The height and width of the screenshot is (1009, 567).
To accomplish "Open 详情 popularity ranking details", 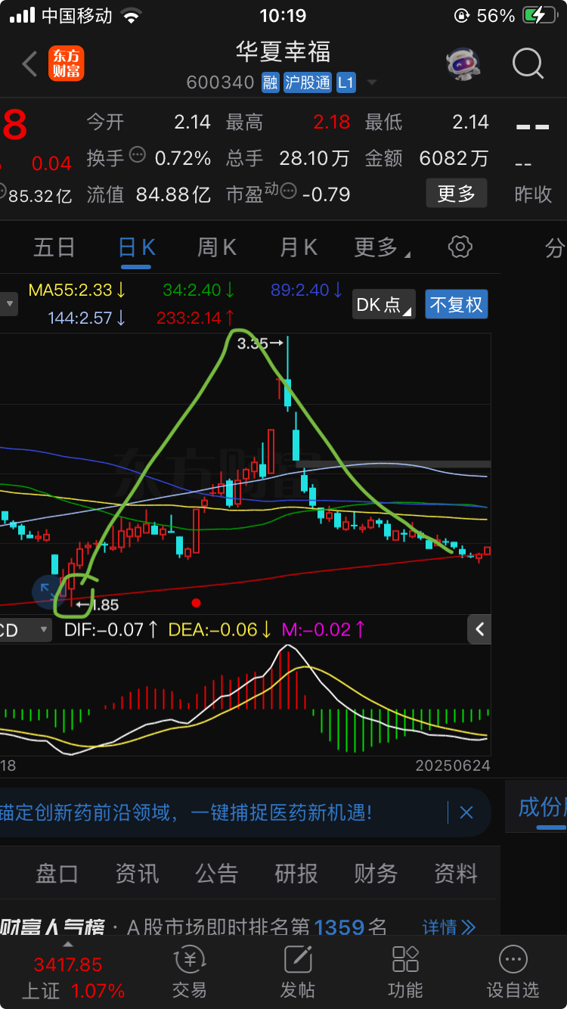I will pyautogui.click(x=449, y=927).
